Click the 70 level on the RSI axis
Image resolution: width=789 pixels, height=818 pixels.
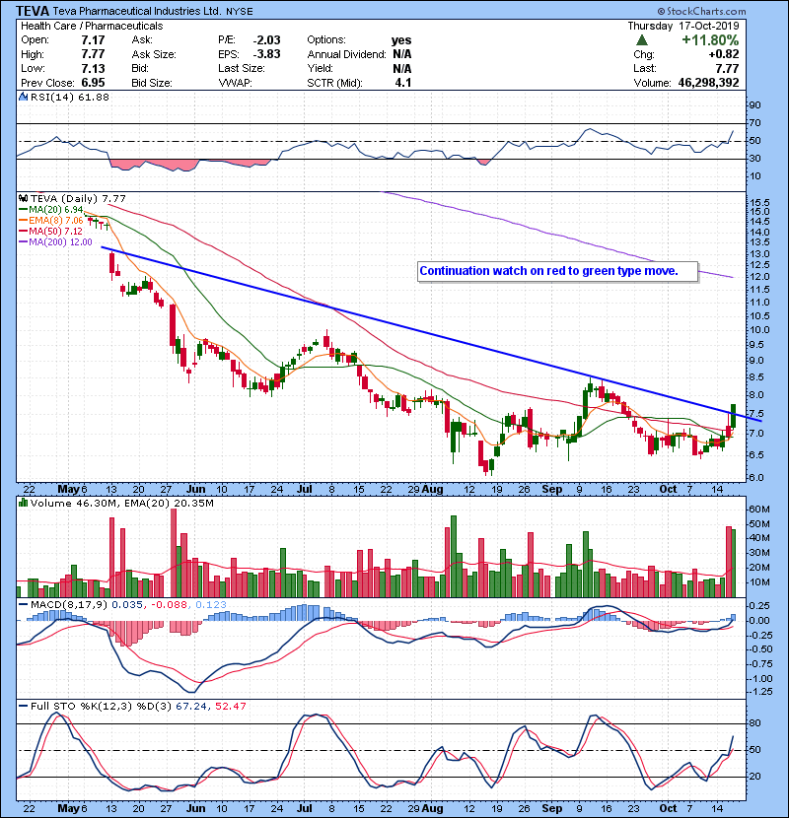point(755,123)
